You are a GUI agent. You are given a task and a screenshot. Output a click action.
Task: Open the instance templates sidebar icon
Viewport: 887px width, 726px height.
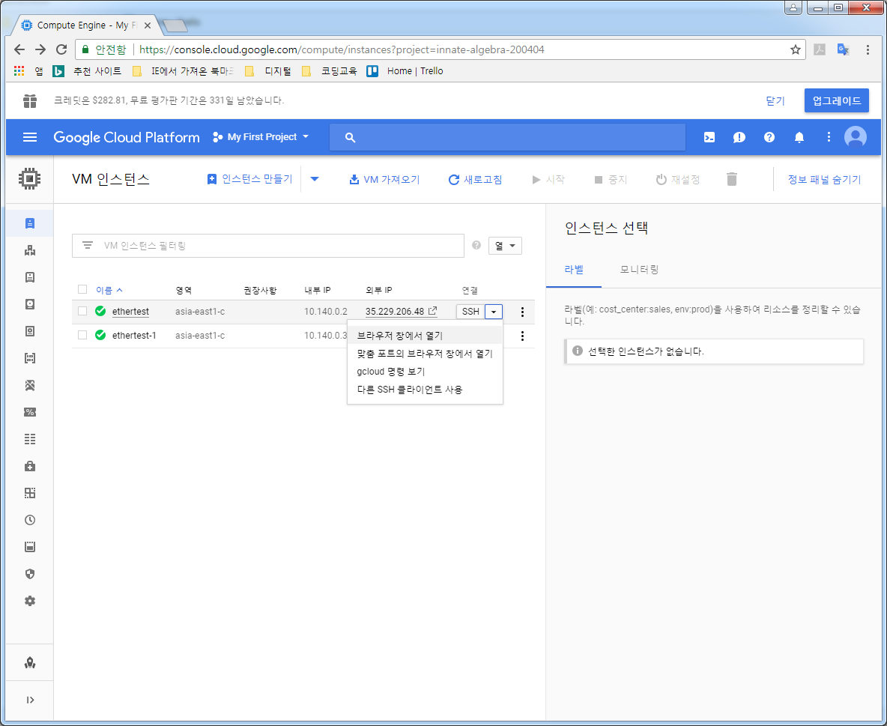[x=30, y=277]
